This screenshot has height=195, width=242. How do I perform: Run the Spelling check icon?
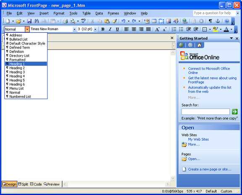pyautogui.click(x=84, y=21)
